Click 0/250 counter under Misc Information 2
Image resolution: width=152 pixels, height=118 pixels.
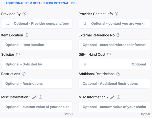click(145, 114)
